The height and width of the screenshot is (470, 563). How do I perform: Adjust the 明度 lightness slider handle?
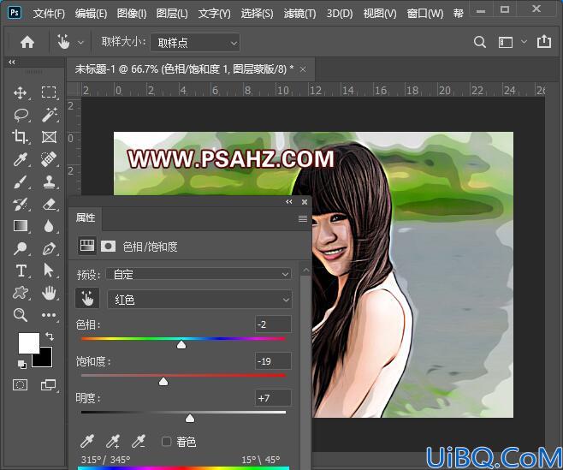190,418
